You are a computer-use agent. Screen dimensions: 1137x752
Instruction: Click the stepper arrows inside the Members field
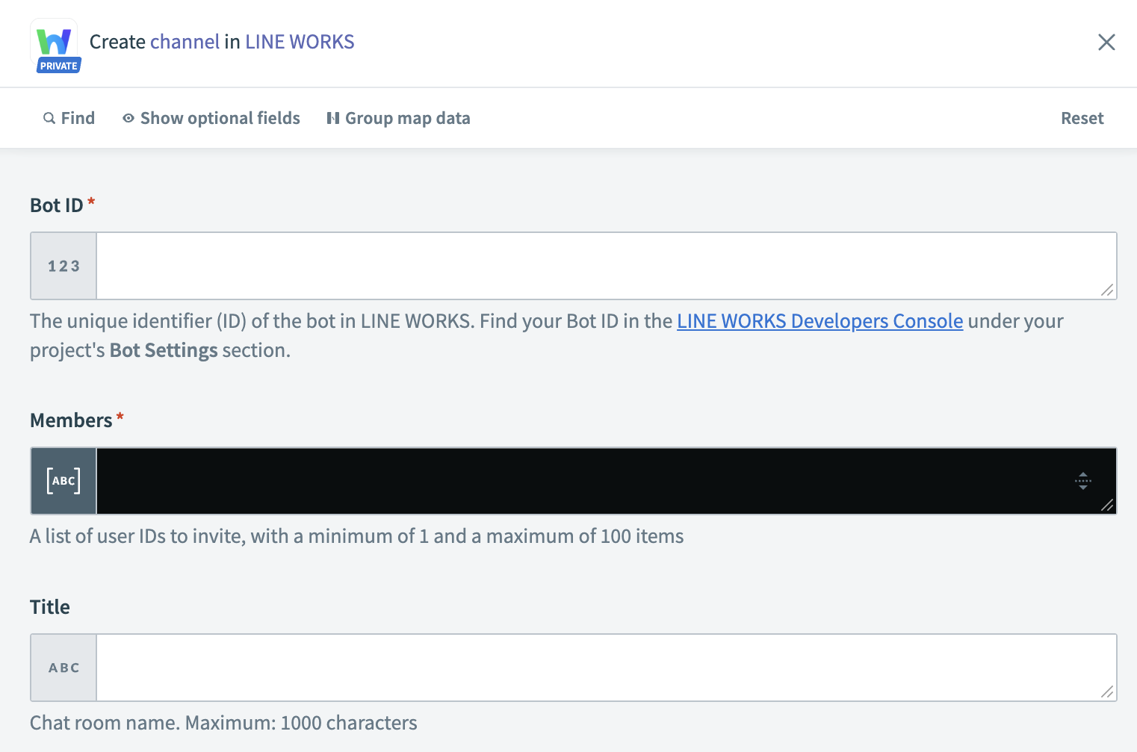click(1083, 482)
